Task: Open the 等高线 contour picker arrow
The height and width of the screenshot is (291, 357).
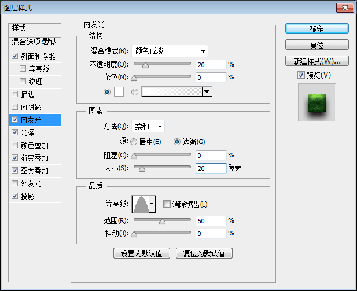Action: 152,204
